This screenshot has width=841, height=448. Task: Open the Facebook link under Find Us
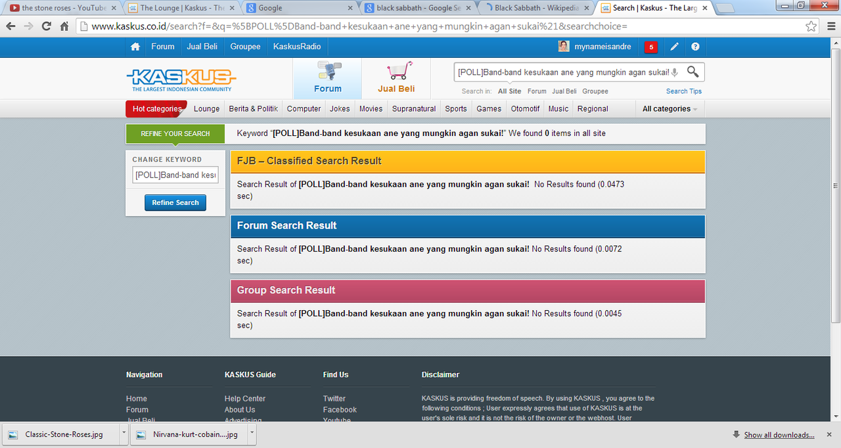coord(340,410)
